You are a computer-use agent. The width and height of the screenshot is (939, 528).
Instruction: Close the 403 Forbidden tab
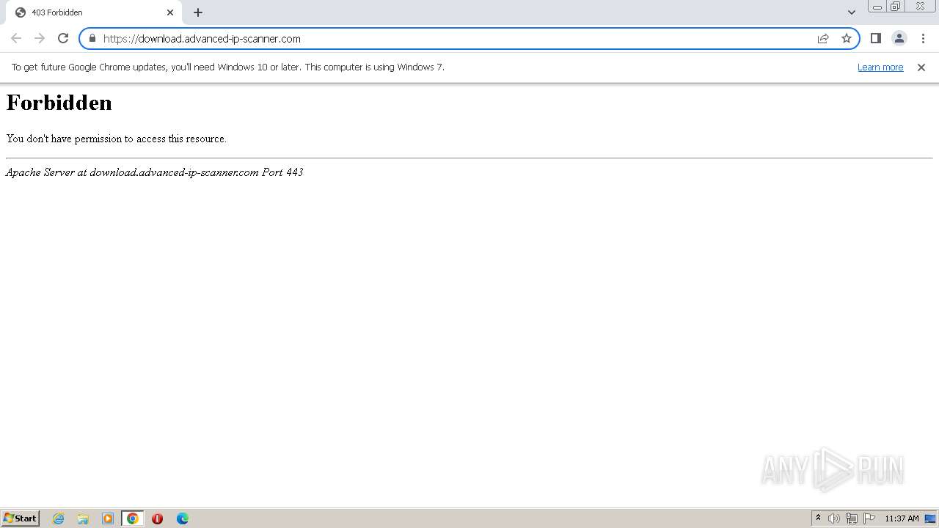coord(170,12)
